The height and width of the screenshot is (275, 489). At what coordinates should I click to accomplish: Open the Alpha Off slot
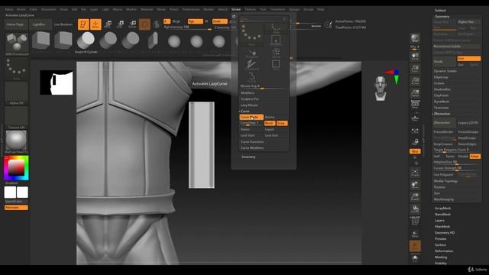16,93
